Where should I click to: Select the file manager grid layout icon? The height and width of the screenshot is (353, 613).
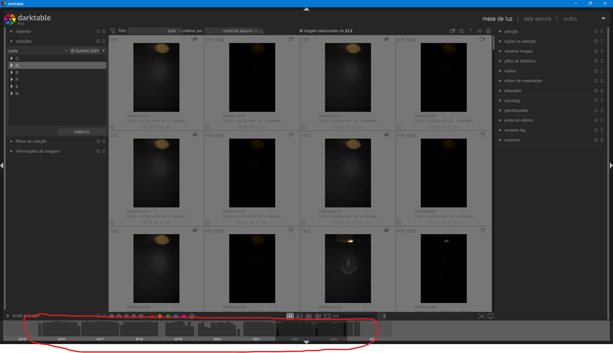(290, 316)
